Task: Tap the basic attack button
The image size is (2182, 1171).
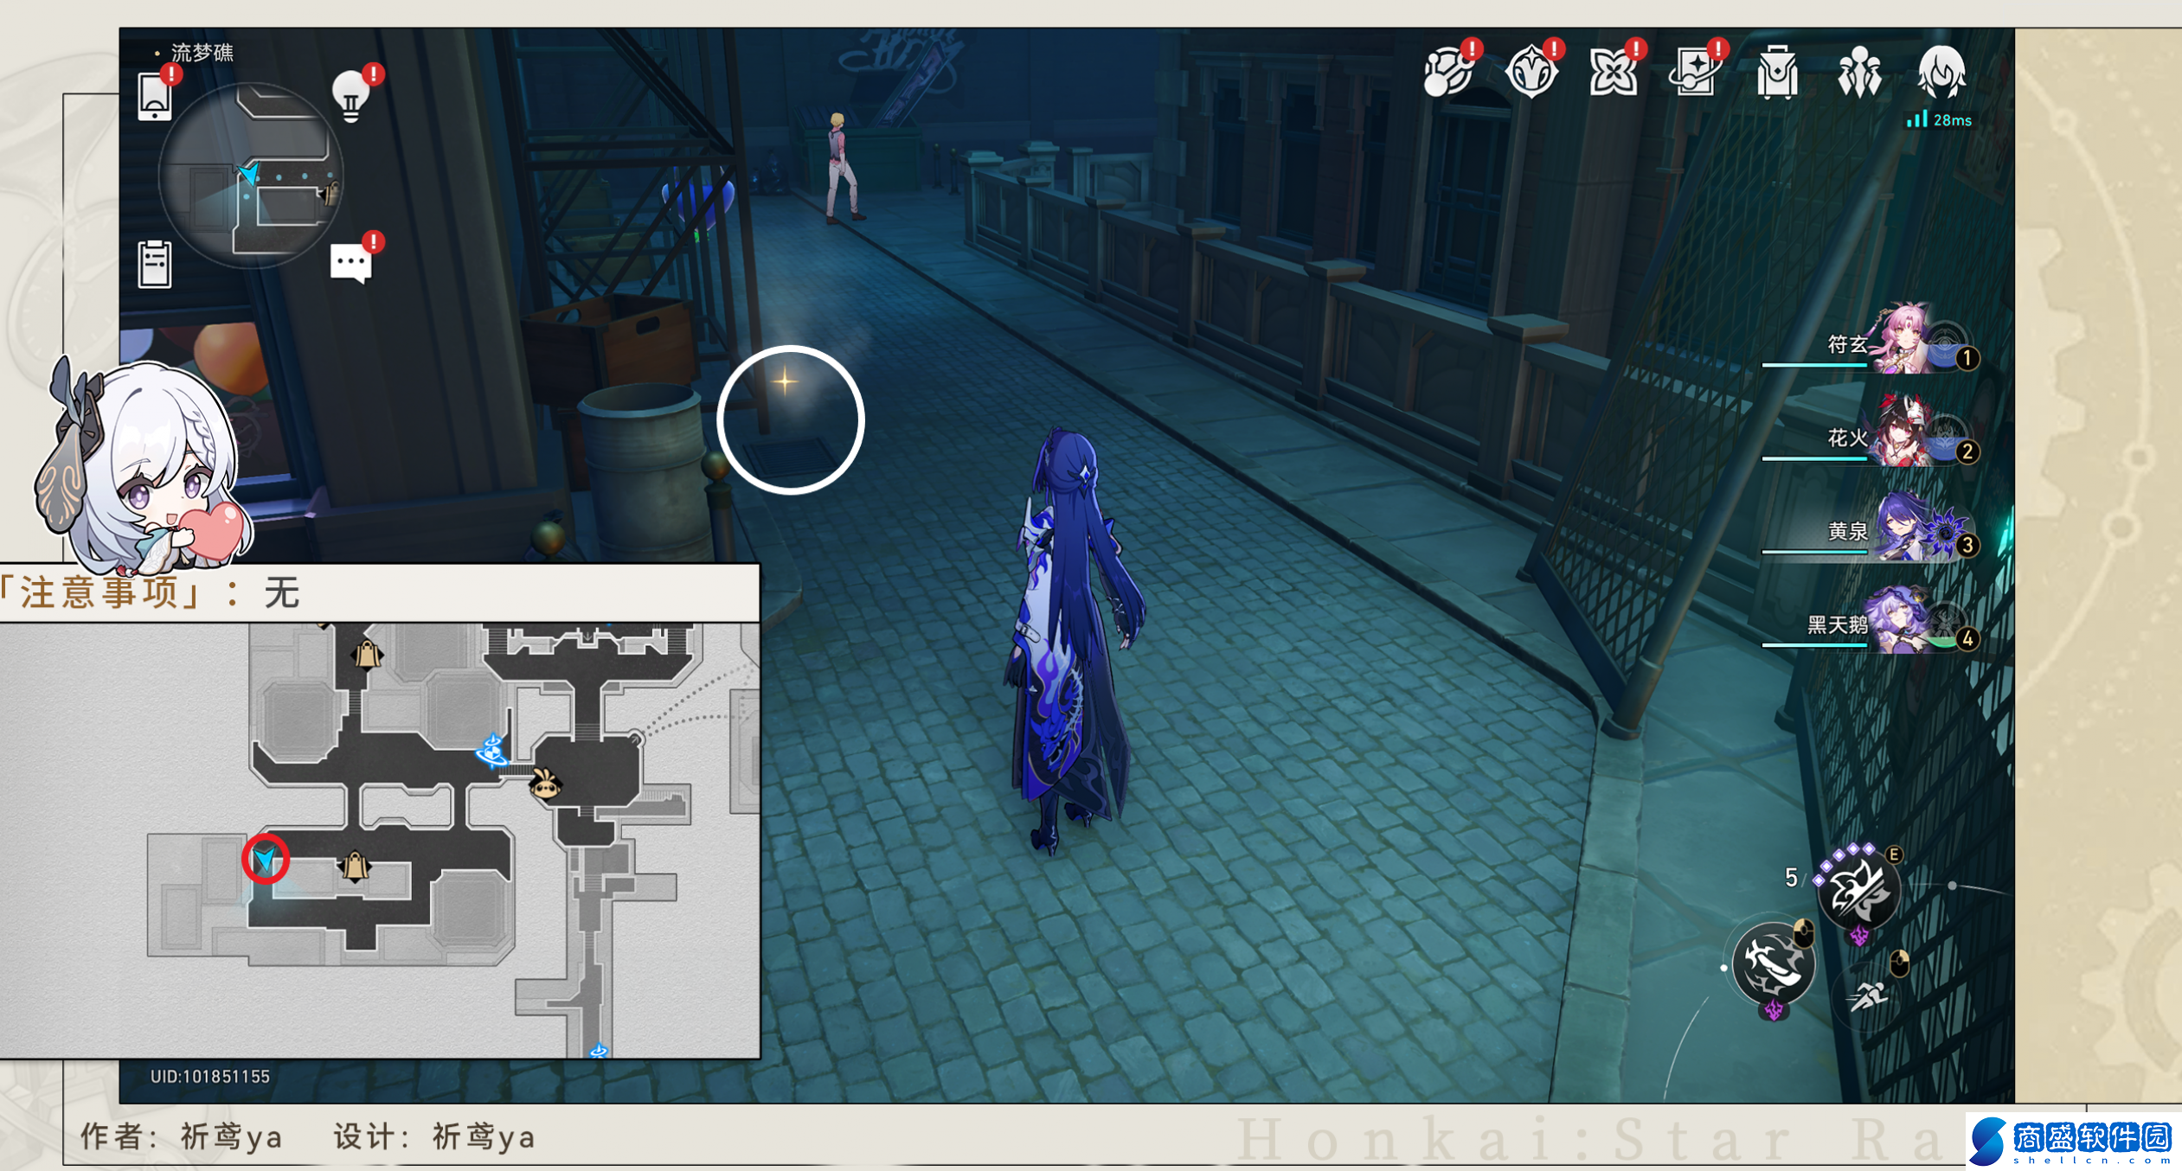Action: coord(1773,963)
